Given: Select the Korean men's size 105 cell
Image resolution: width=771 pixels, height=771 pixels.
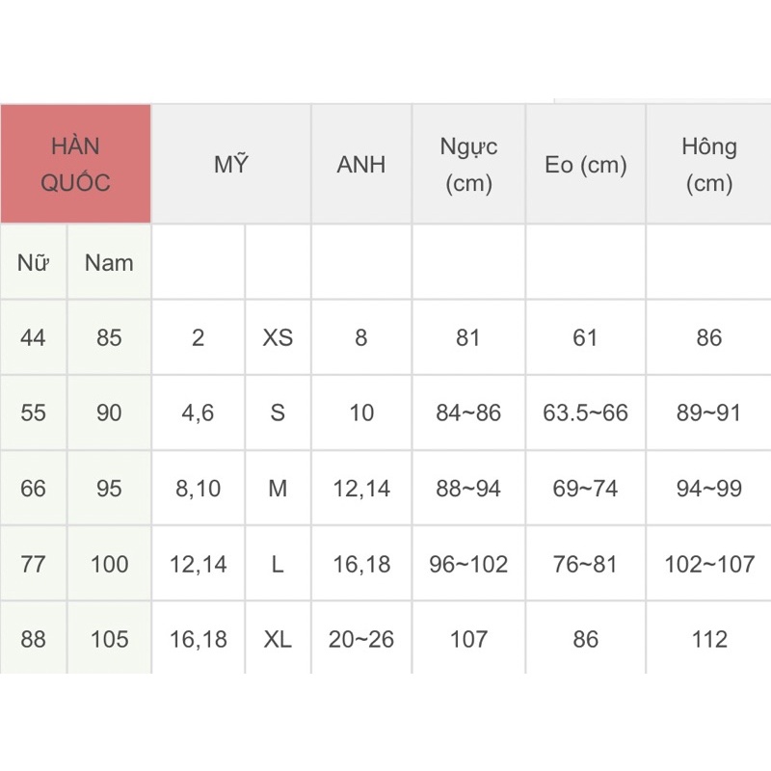Looking at the screenshot, I should (x=109, y=638).
